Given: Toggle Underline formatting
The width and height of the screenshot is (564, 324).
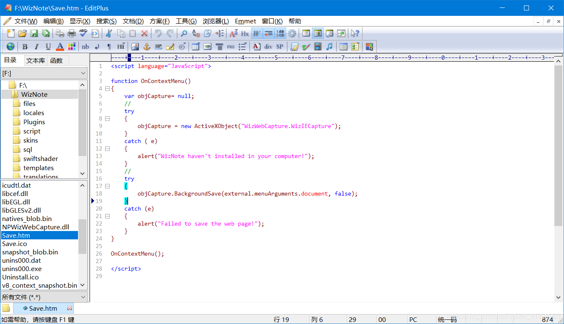Looking at the screenshot, I should pos(48,46).
